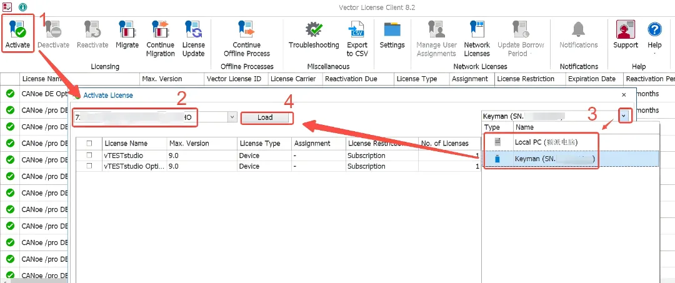Image resolution: width=675 pixels, height=283 pixels.
Task: Sort main list by Reactivation Due
Action: 357,79
